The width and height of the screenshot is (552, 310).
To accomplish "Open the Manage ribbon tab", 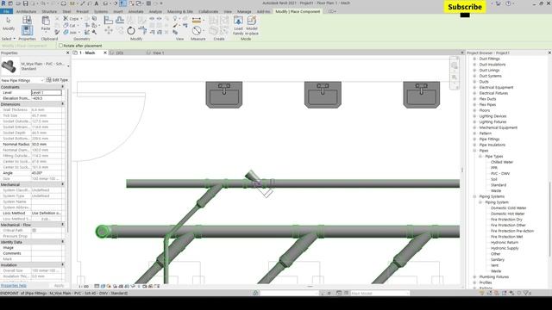I will point(244,11).
